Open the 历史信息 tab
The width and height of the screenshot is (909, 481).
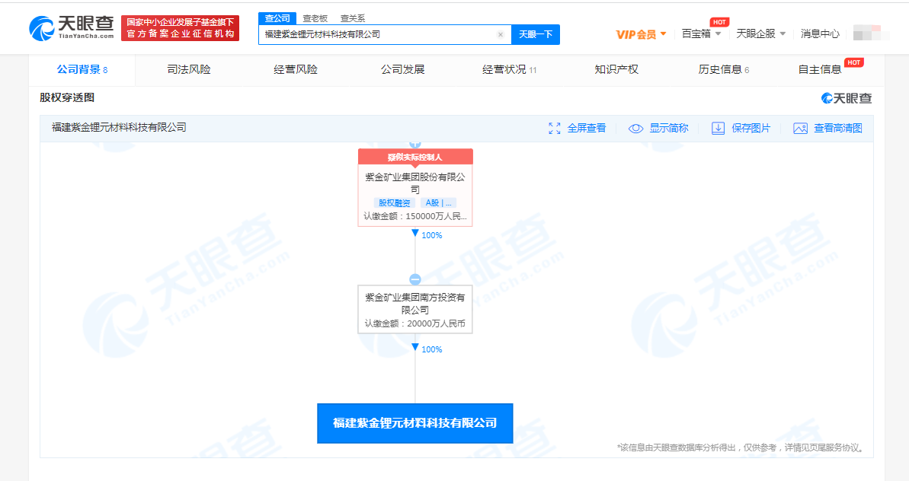(724, 69)
